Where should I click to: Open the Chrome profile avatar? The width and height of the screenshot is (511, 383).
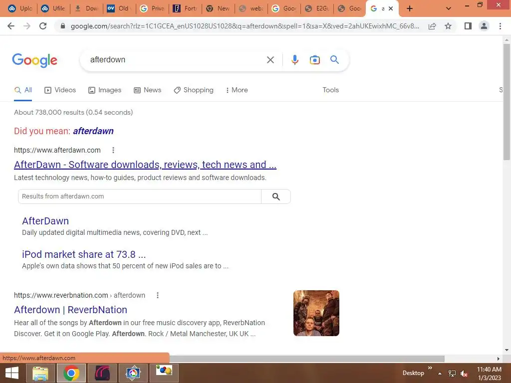pos(484,26)
